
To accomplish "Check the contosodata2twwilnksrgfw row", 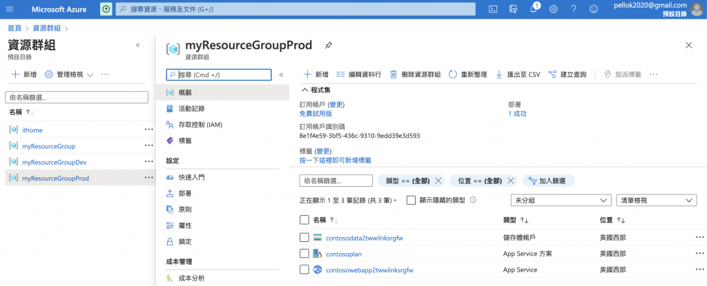I will 304,237.
